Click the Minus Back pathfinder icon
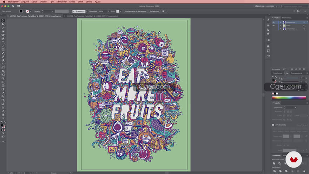Viewport: 309px width, 174px height. click(304, 171)
